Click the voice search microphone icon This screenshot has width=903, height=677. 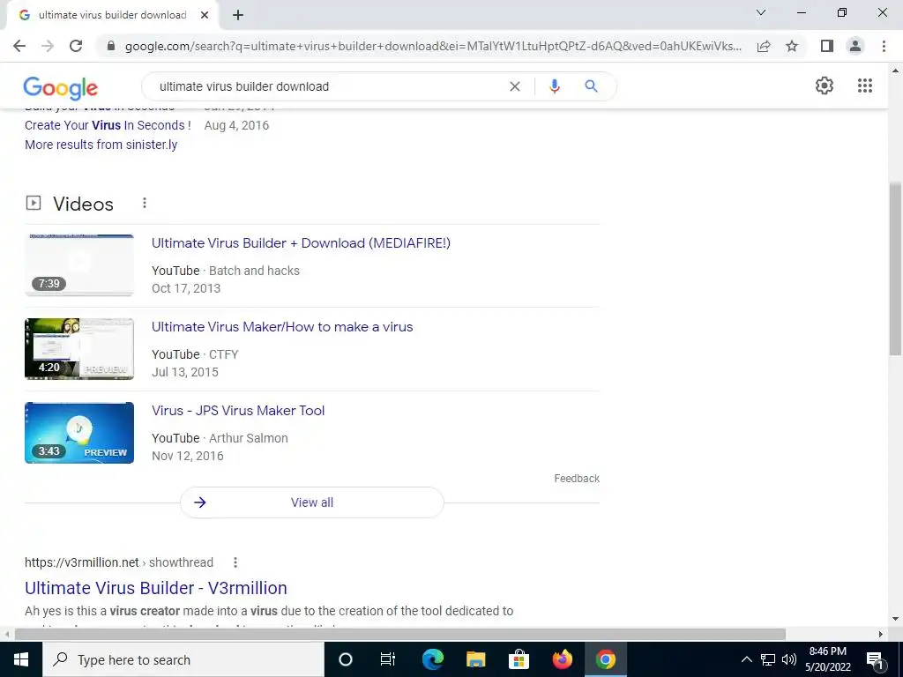click(555, 86)
